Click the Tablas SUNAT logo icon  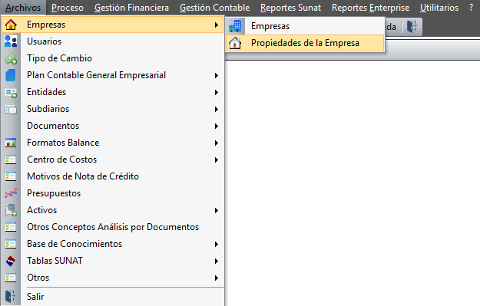[11, 261]
